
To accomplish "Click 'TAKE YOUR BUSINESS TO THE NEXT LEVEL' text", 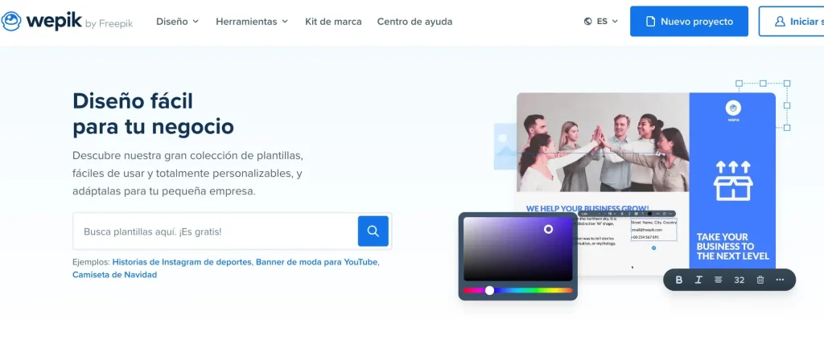I will pos(732,246).
